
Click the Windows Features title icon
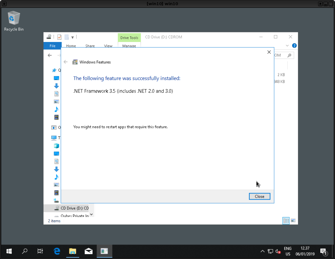point(75,62)
